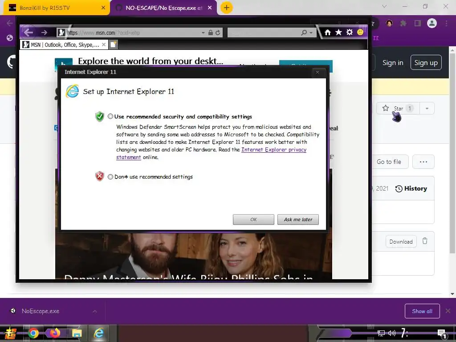Viewport: 456px width, 342px height.
Task: Open the Chrome profile avatar icon
Action: 432,23
